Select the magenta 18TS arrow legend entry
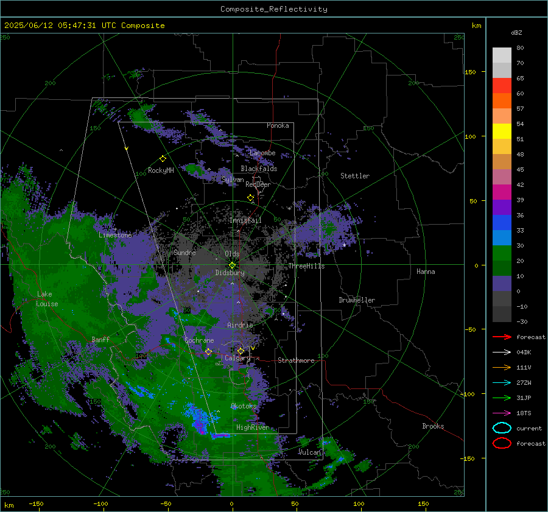The height and width of the screenshot is (512, 548). click(x=502, y=413)
